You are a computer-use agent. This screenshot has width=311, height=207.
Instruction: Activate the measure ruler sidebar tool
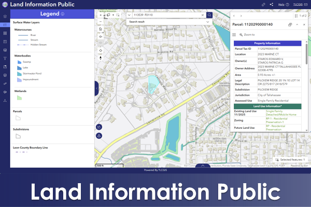point(5,84)
